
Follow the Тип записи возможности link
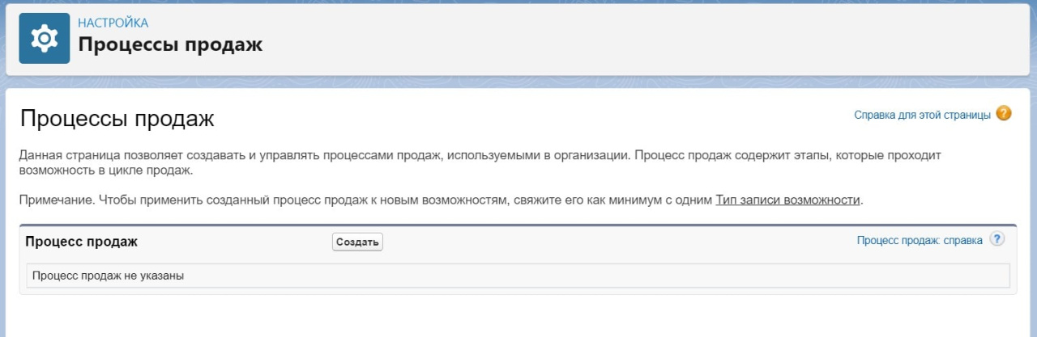coord(787,200)
